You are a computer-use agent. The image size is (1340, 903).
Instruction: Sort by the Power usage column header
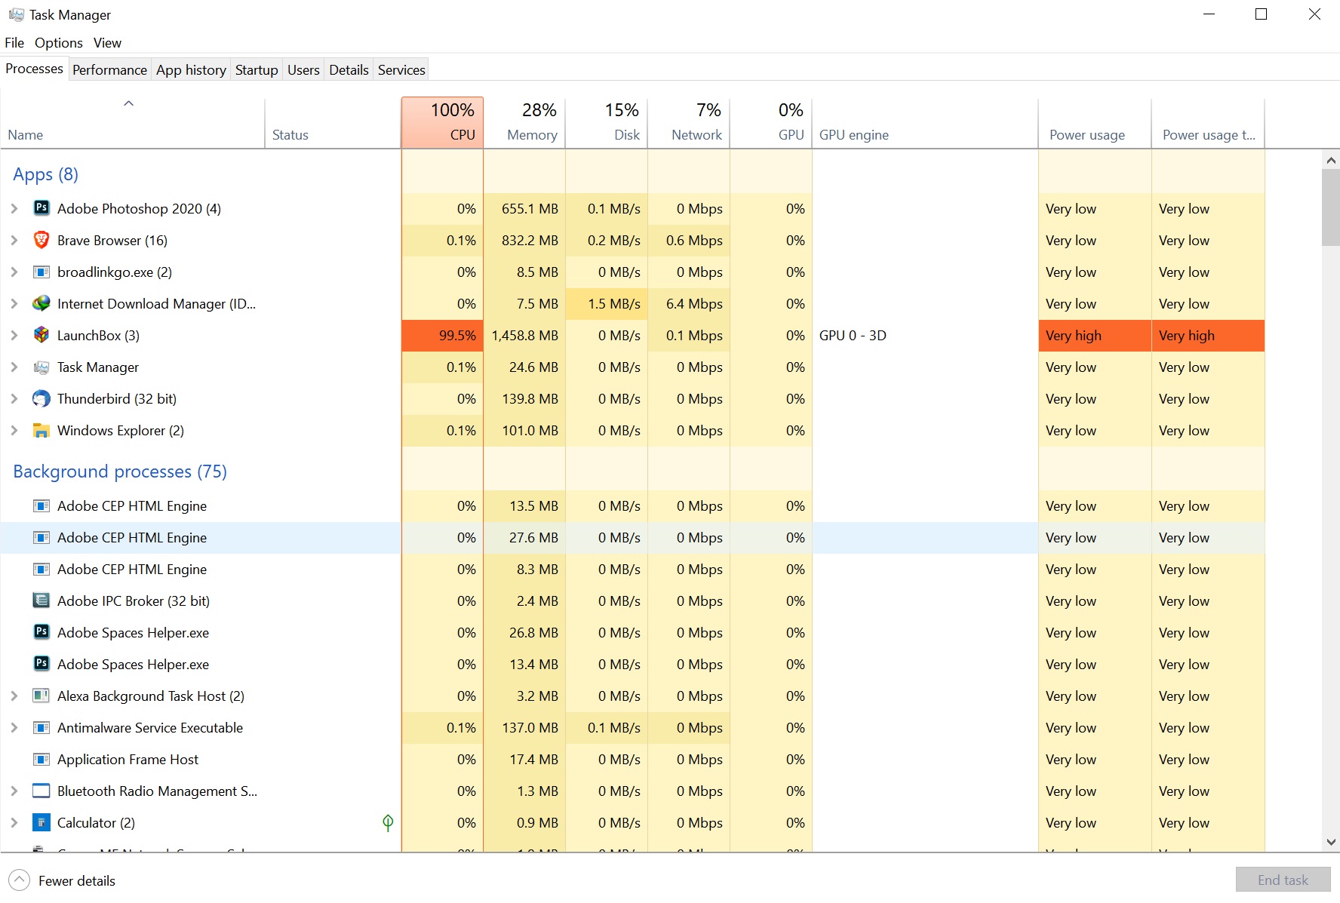1095,122
